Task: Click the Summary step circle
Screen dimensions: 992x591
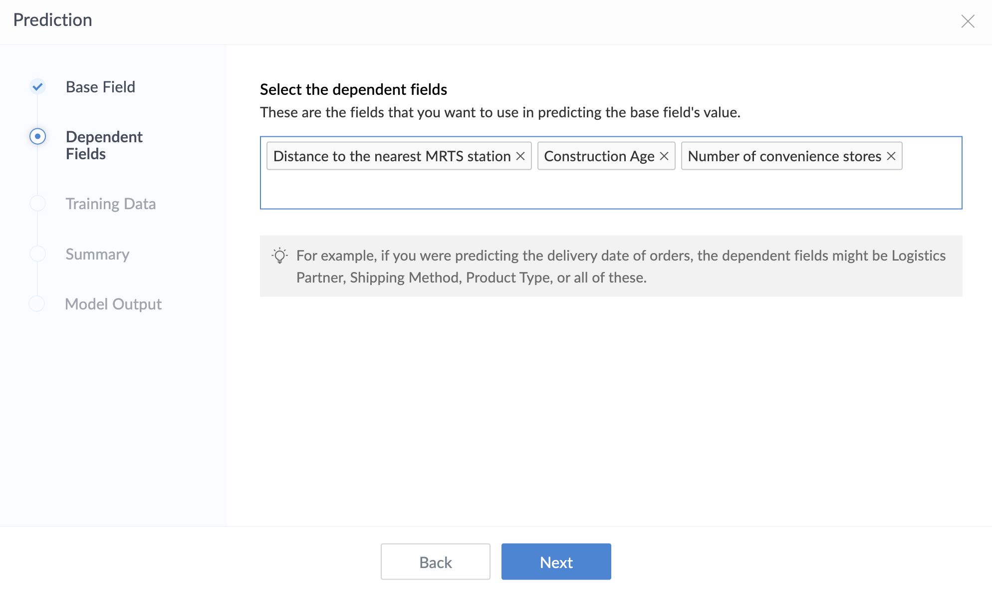Action: point(37,254)
